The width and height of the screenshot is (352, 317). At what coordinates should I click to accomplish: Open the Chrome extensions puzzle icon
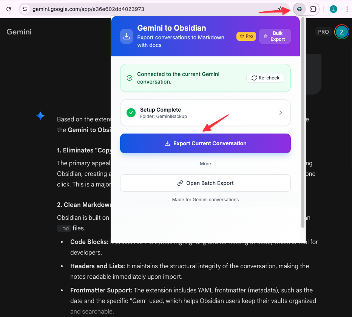tap(313, 9)
